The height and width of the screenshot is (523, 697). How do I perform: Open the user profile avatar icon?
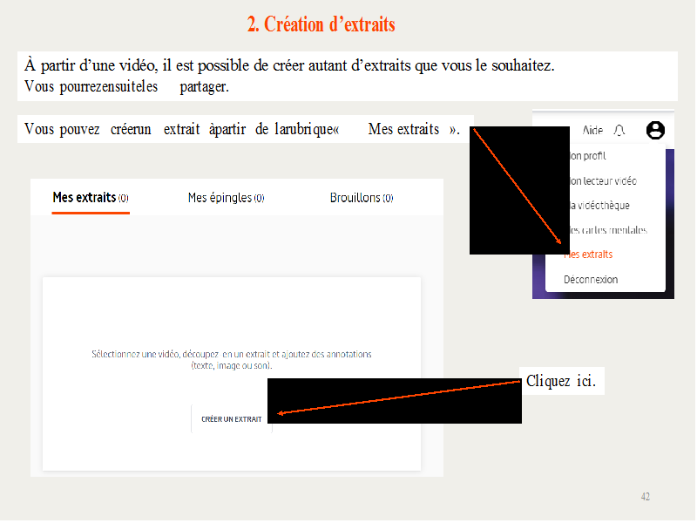click(x=655, y=130)
